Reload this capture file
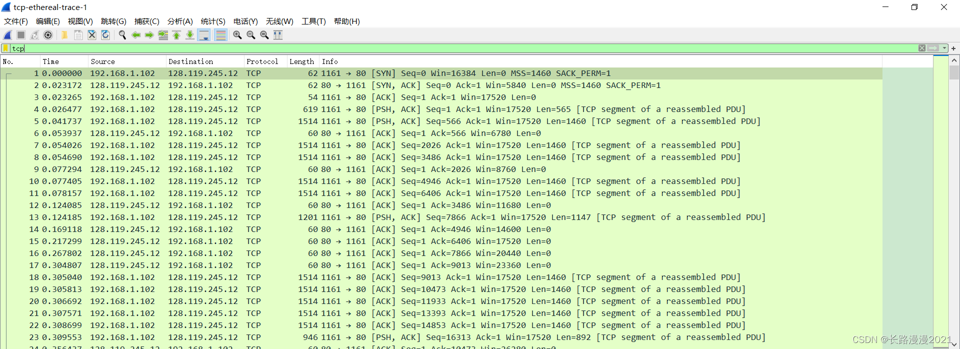This screenshot has width=960, height=349. pyautogui.click(x=105, y=35)
